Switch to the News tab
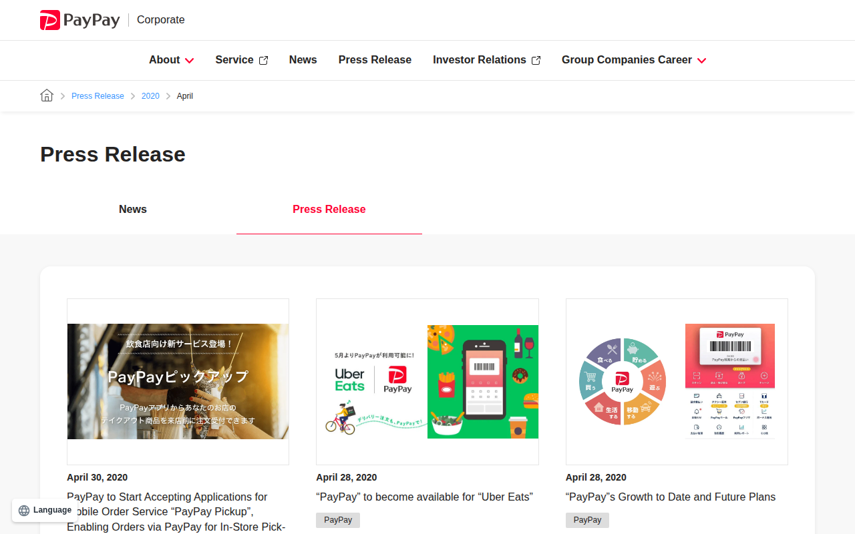 (x=133, y=210)
